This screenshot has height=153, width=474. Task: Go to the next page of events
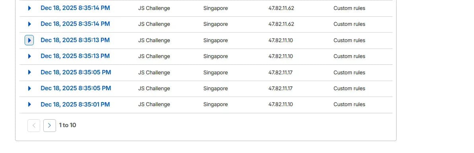50,126
